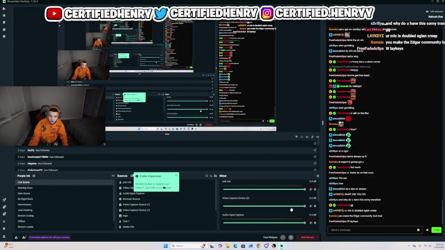Add a new scene with plus icon
The width and height of the screenshot is (445, 250).
(34, 176)
